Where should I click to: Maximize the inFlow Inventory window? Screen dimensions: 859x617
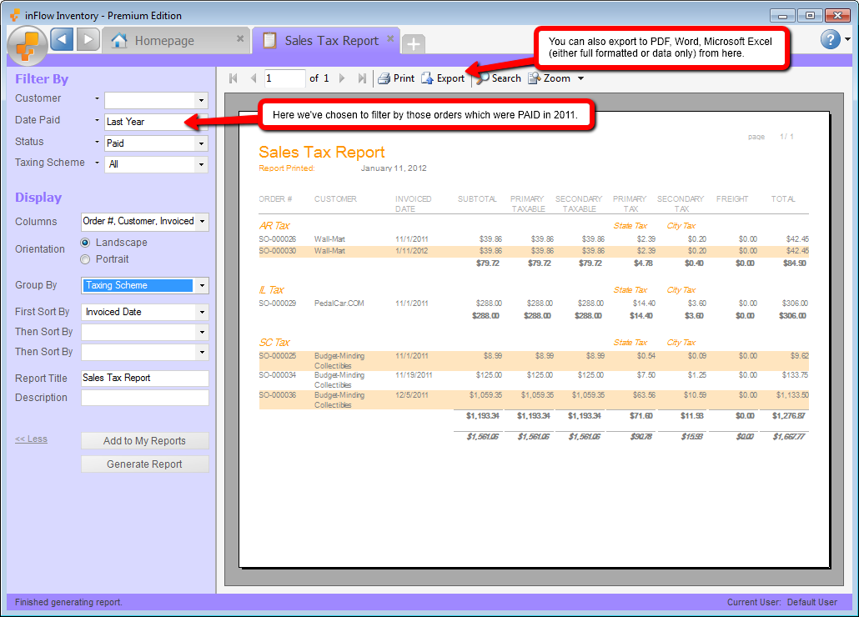pos(810,16)
